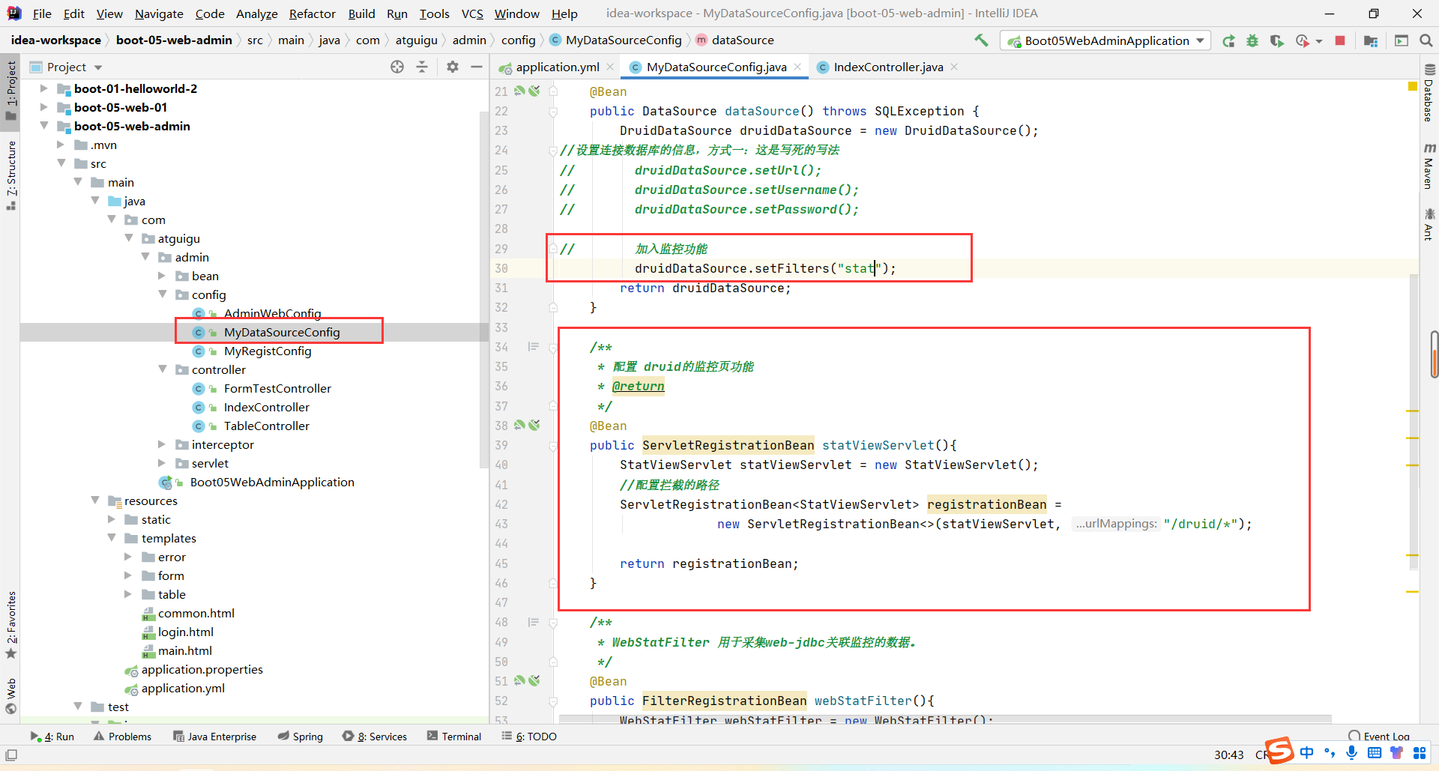Image resolution: width=1439 pixels, height=771 pixels.
Task: Expand the interceptor folder in tree
Action: pos(162,444)
